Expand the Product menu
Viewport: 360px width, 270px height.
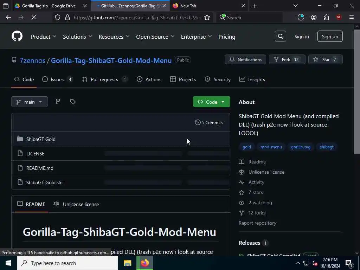coord(44,37)
